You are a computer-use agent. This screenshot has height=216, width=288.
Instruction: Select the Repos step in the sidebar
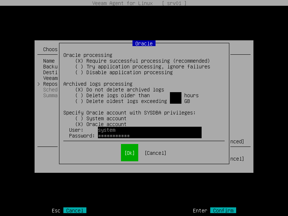pos(50,84)
